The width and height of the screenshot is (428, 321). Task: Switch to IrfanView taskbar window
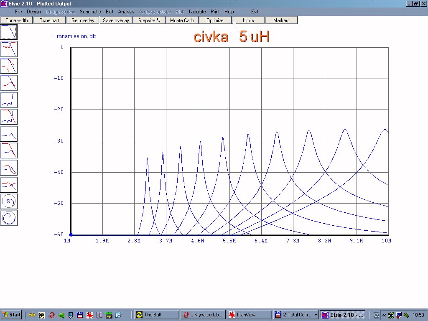250,315
